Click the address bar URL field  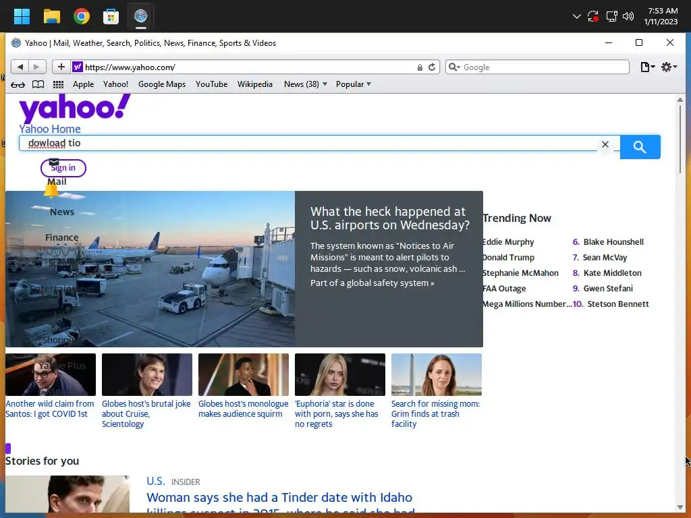tap(247, 67)
